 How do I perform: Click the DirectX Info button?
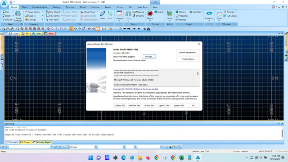(149, 105)
